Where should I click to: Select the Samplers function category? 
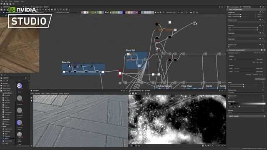click(x=7, y=103)
